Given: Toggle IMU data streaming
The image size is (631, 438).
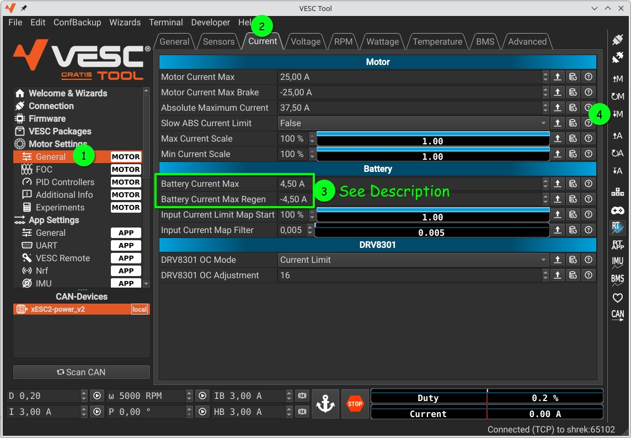Looking at the screenshot, I should tap(617, 263).
